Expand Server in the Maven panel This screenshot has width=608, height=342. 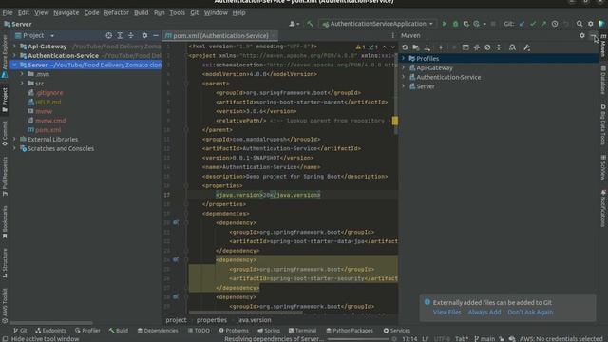pos(404,86)
